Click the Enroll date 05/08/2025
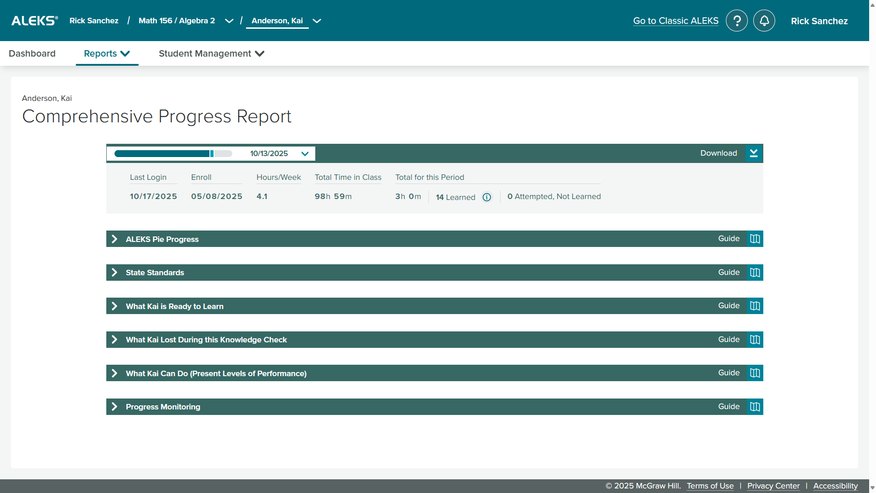 tap(217, 196)
